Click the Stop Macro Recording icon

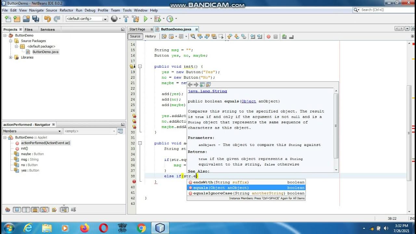275,36
